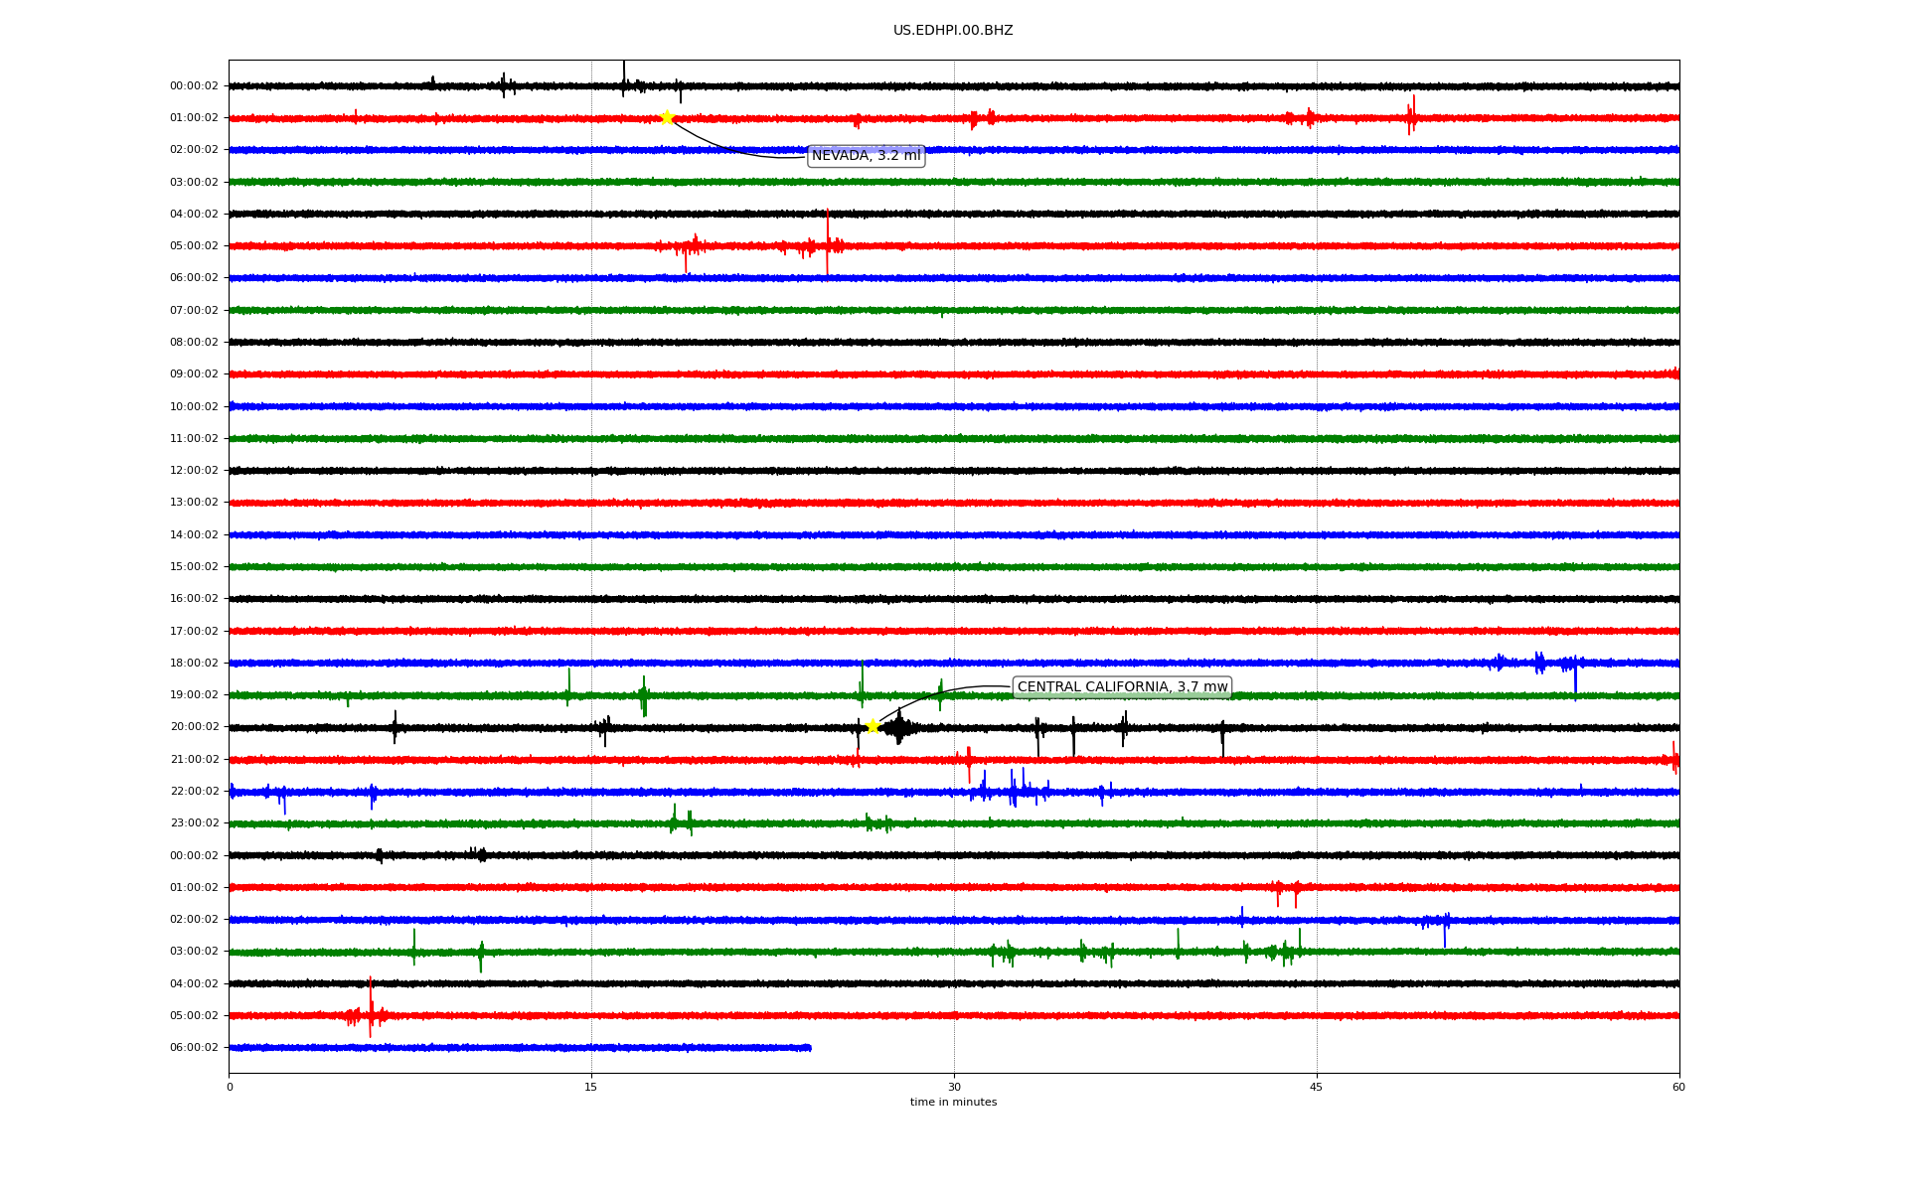Viewport: 1908px width, 1192px height.
Task: Select the 15:00:02 trace time label
Action: coord(194,567)
